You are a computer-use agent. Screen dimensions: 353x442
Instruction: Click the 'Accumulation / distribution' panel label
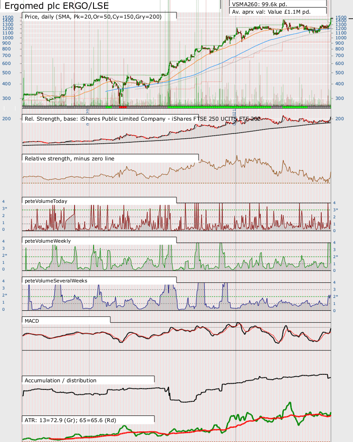coord(60,380)
